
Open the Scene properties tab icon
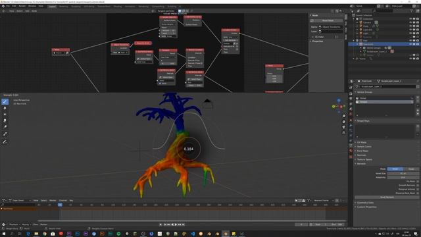[351, 109]
